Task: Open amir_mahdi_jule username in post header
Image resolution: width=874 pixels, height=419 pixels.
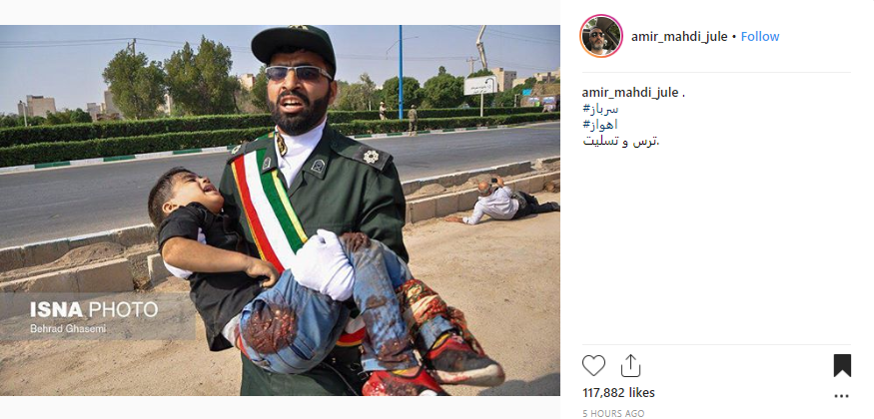Action: click(679, 37)
